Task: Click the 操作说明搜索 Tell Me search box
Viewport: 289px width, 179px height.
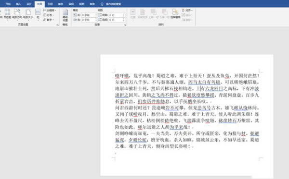Action: (x=113, y=4)
